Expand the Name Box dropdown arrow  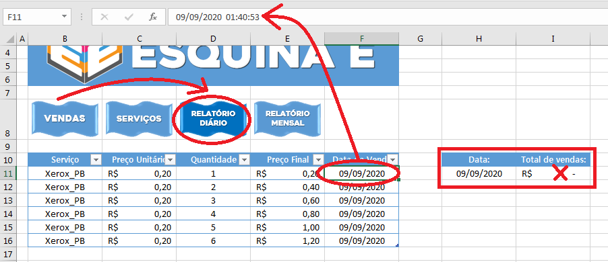click(64, 17)
